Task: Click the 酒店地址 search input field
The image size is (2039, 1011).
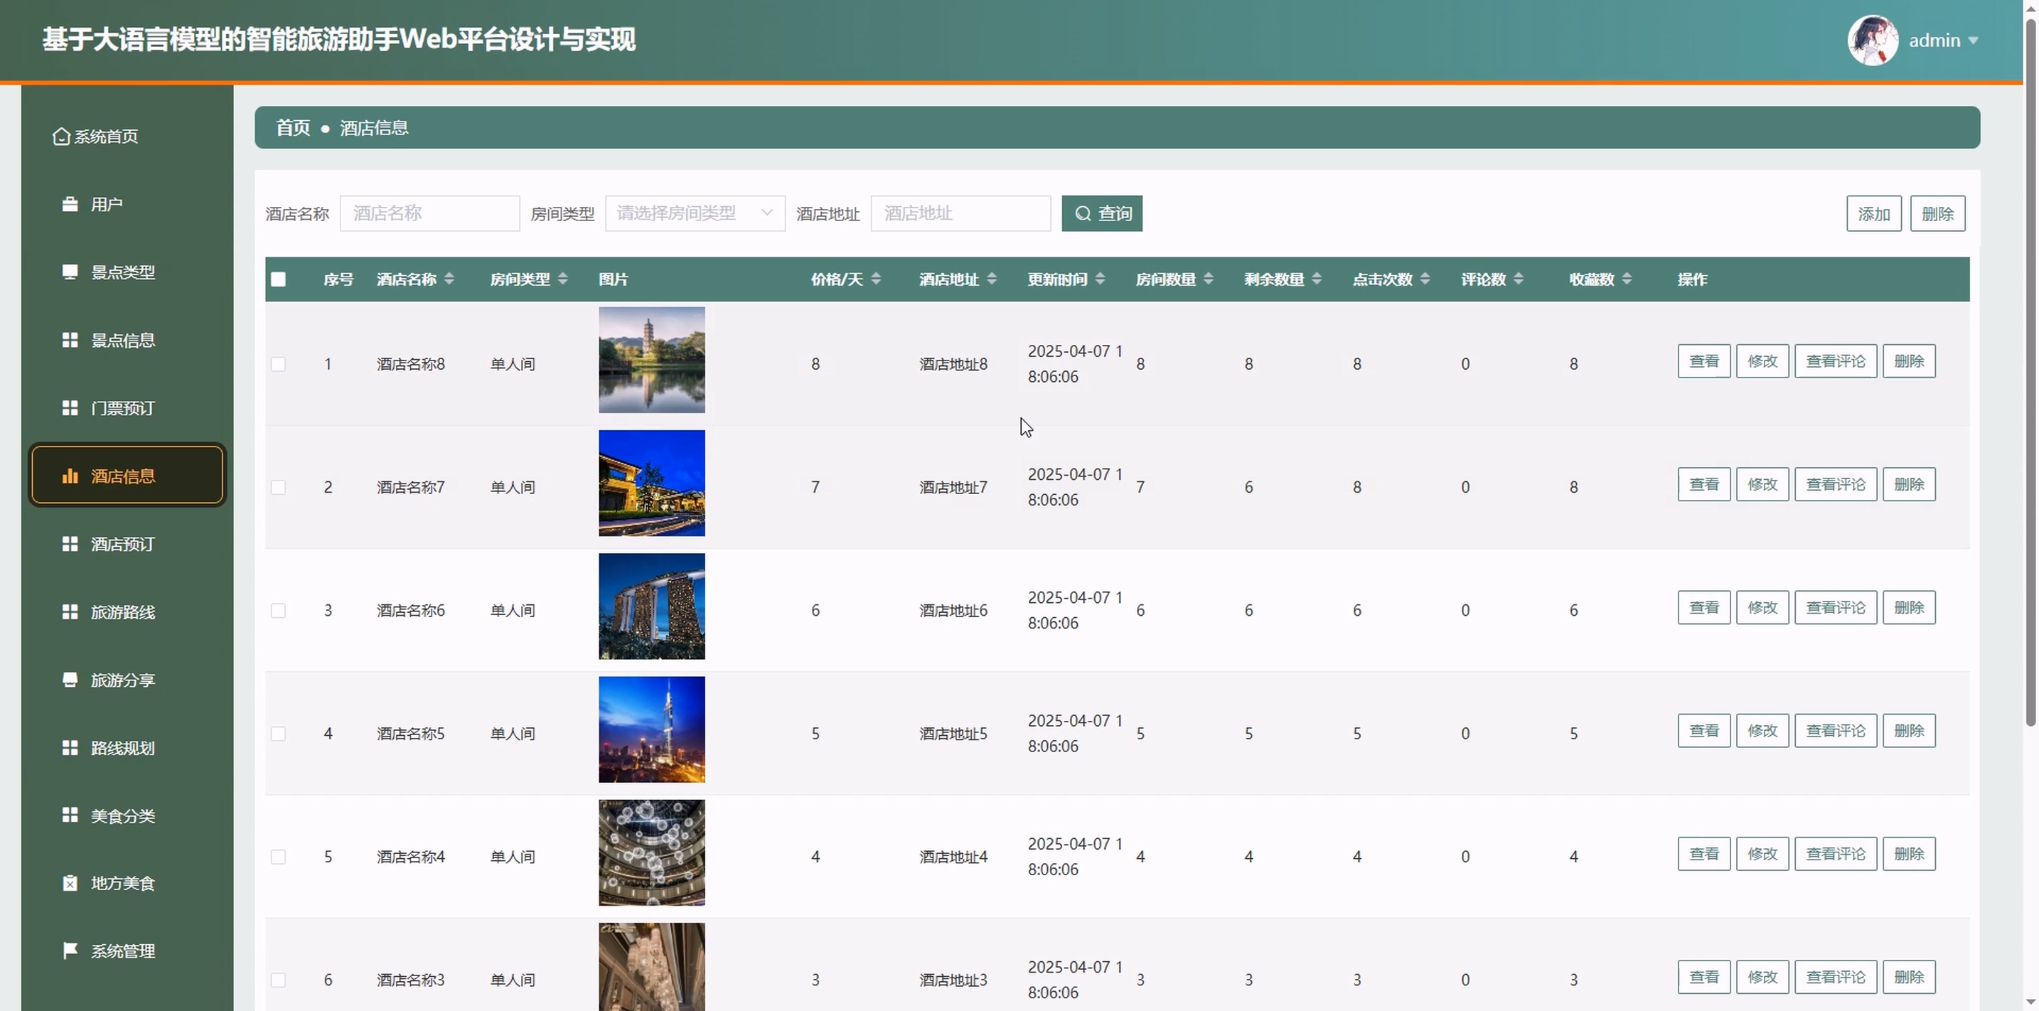Action: coord(960,214)
